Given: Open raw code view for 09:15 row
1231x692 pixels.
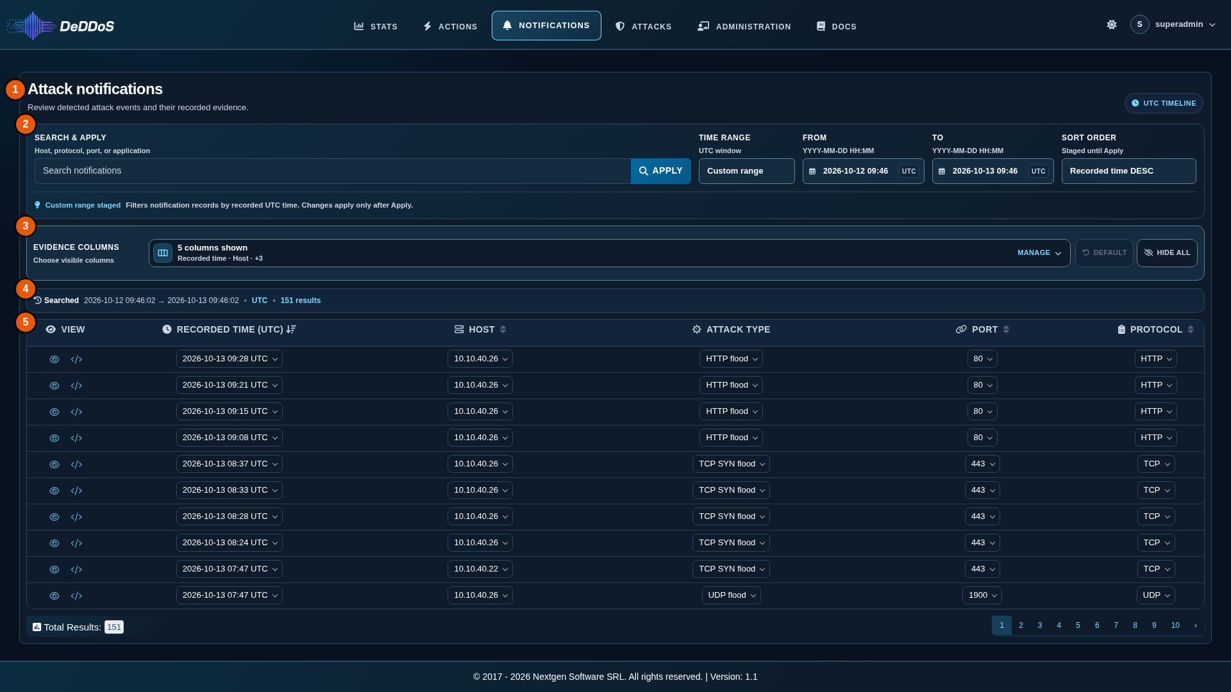Looking at the screenshot, I should pyautogui.click(x=76, y=412).
